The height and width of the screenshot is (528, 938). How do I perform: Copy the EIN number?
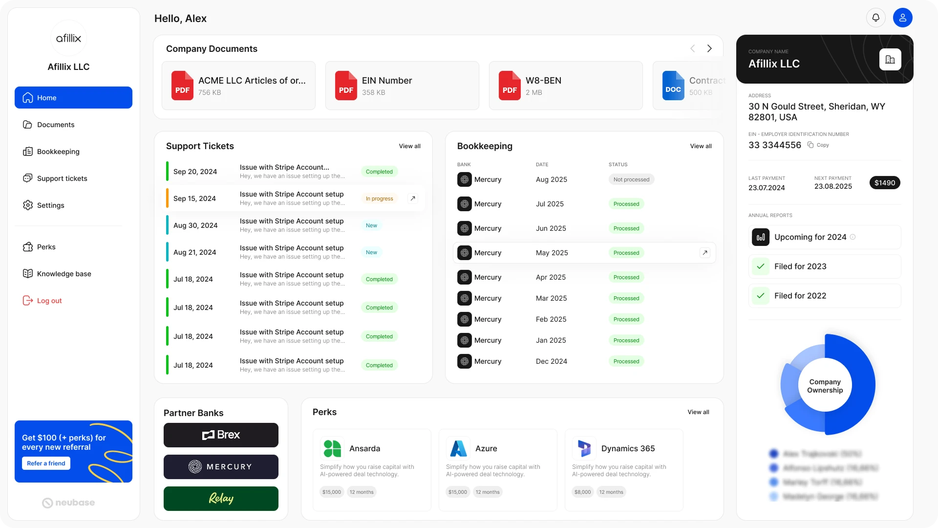coord(818,145)
